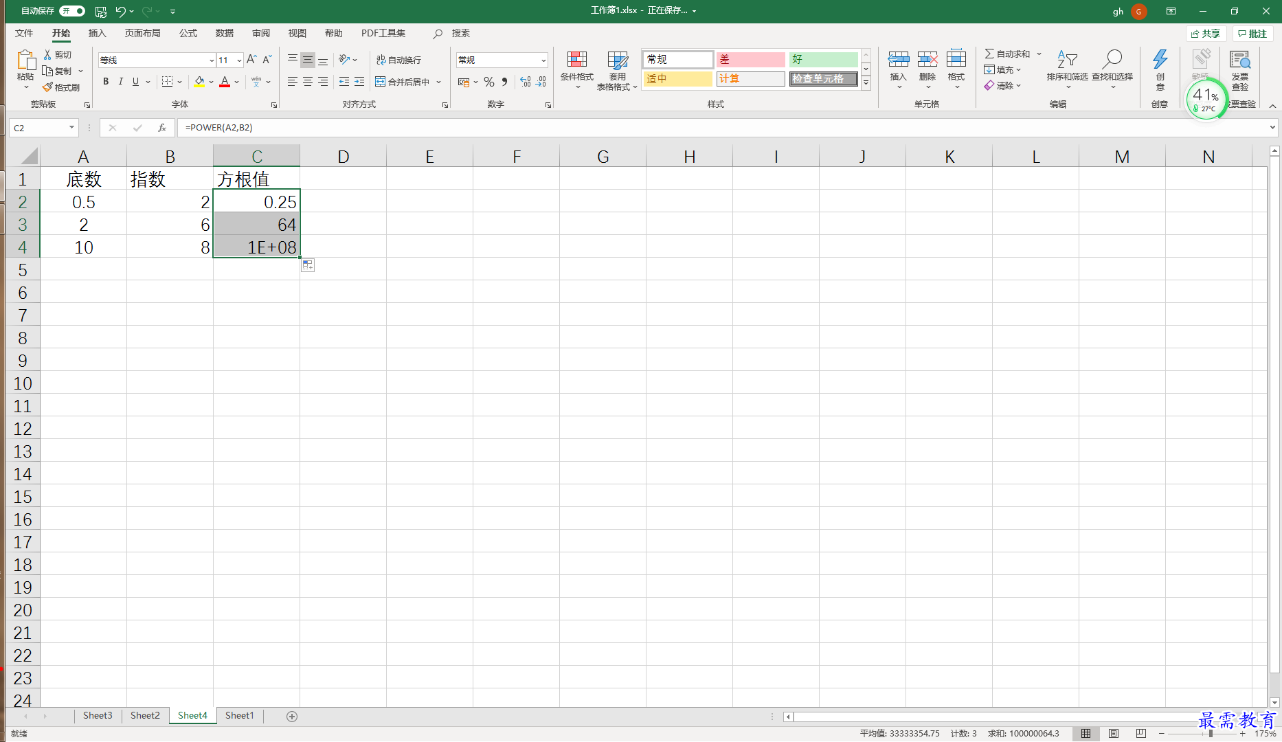The height and width of the screenshot is (742, 1282).
Task: Open the font name dropdown
Action: [212, 60]
